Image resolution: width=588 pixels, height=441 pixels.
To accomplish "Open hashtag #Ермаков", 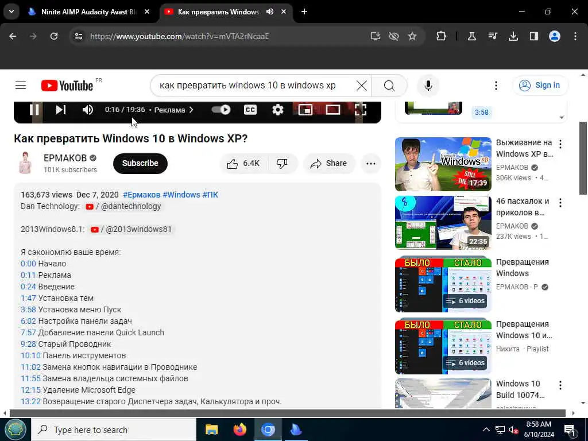I will pyautogui.click(x=141, y=195).
